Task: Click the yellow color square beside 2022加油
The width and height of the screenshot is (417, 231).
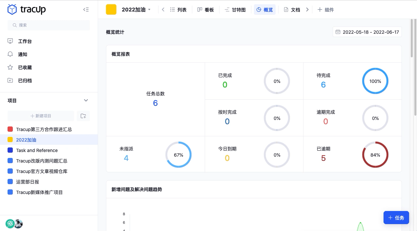Action: coord(111,10)
